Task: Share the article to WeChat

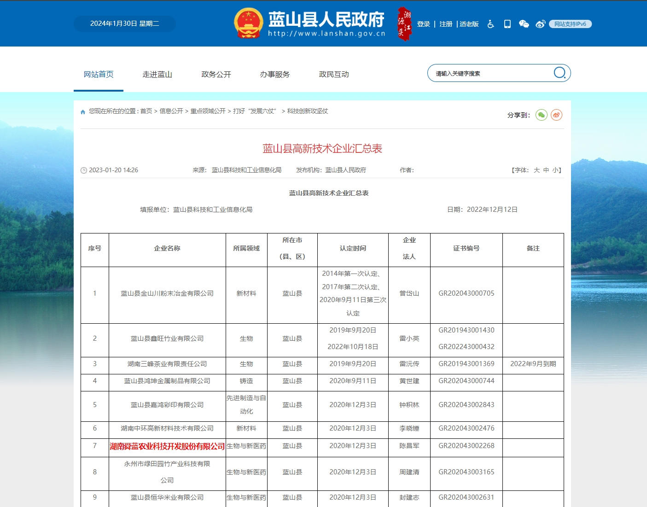Action: tap(542, 115)
